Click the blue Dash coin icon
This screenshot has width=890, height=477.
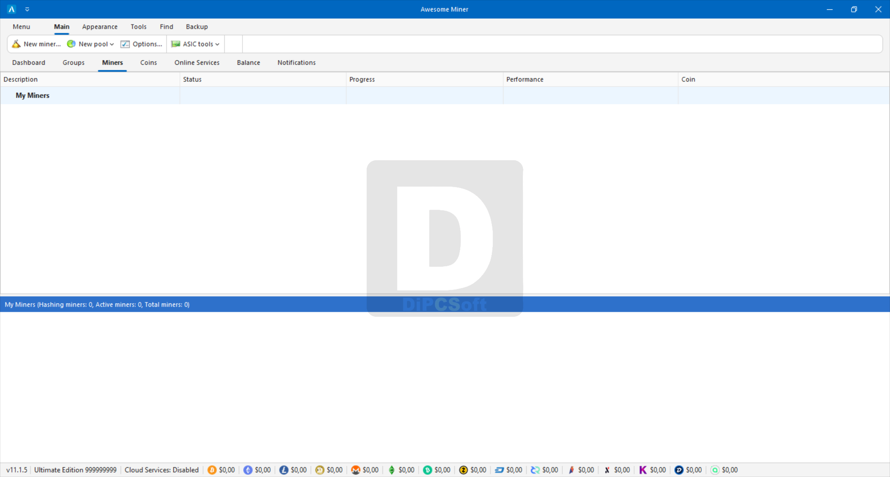tap(499, 470)
